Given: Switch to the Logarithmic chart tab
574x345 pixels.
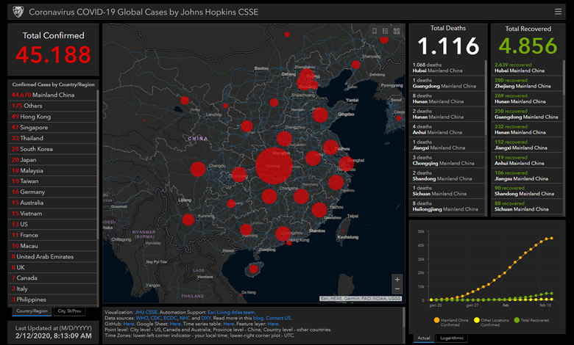Looking at the screenshot, I should 451,338.
